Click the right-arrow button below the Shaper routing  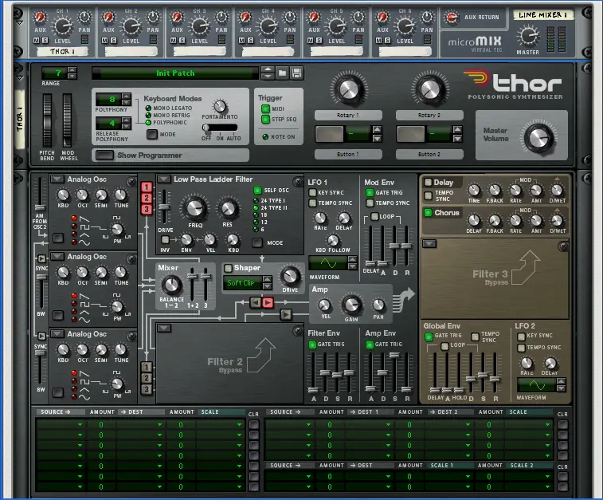(x=286, y=315)
